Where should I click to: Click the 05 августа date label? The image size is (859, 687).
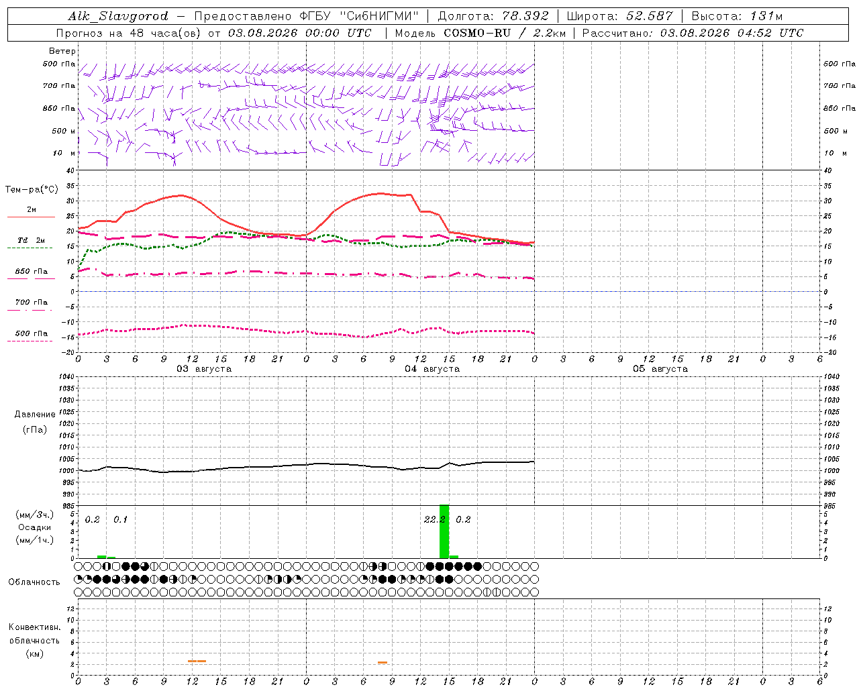660,369
